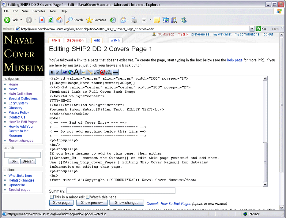
Task: Apply italic text in wiki editor toolbar
Action: click(58, 73)
